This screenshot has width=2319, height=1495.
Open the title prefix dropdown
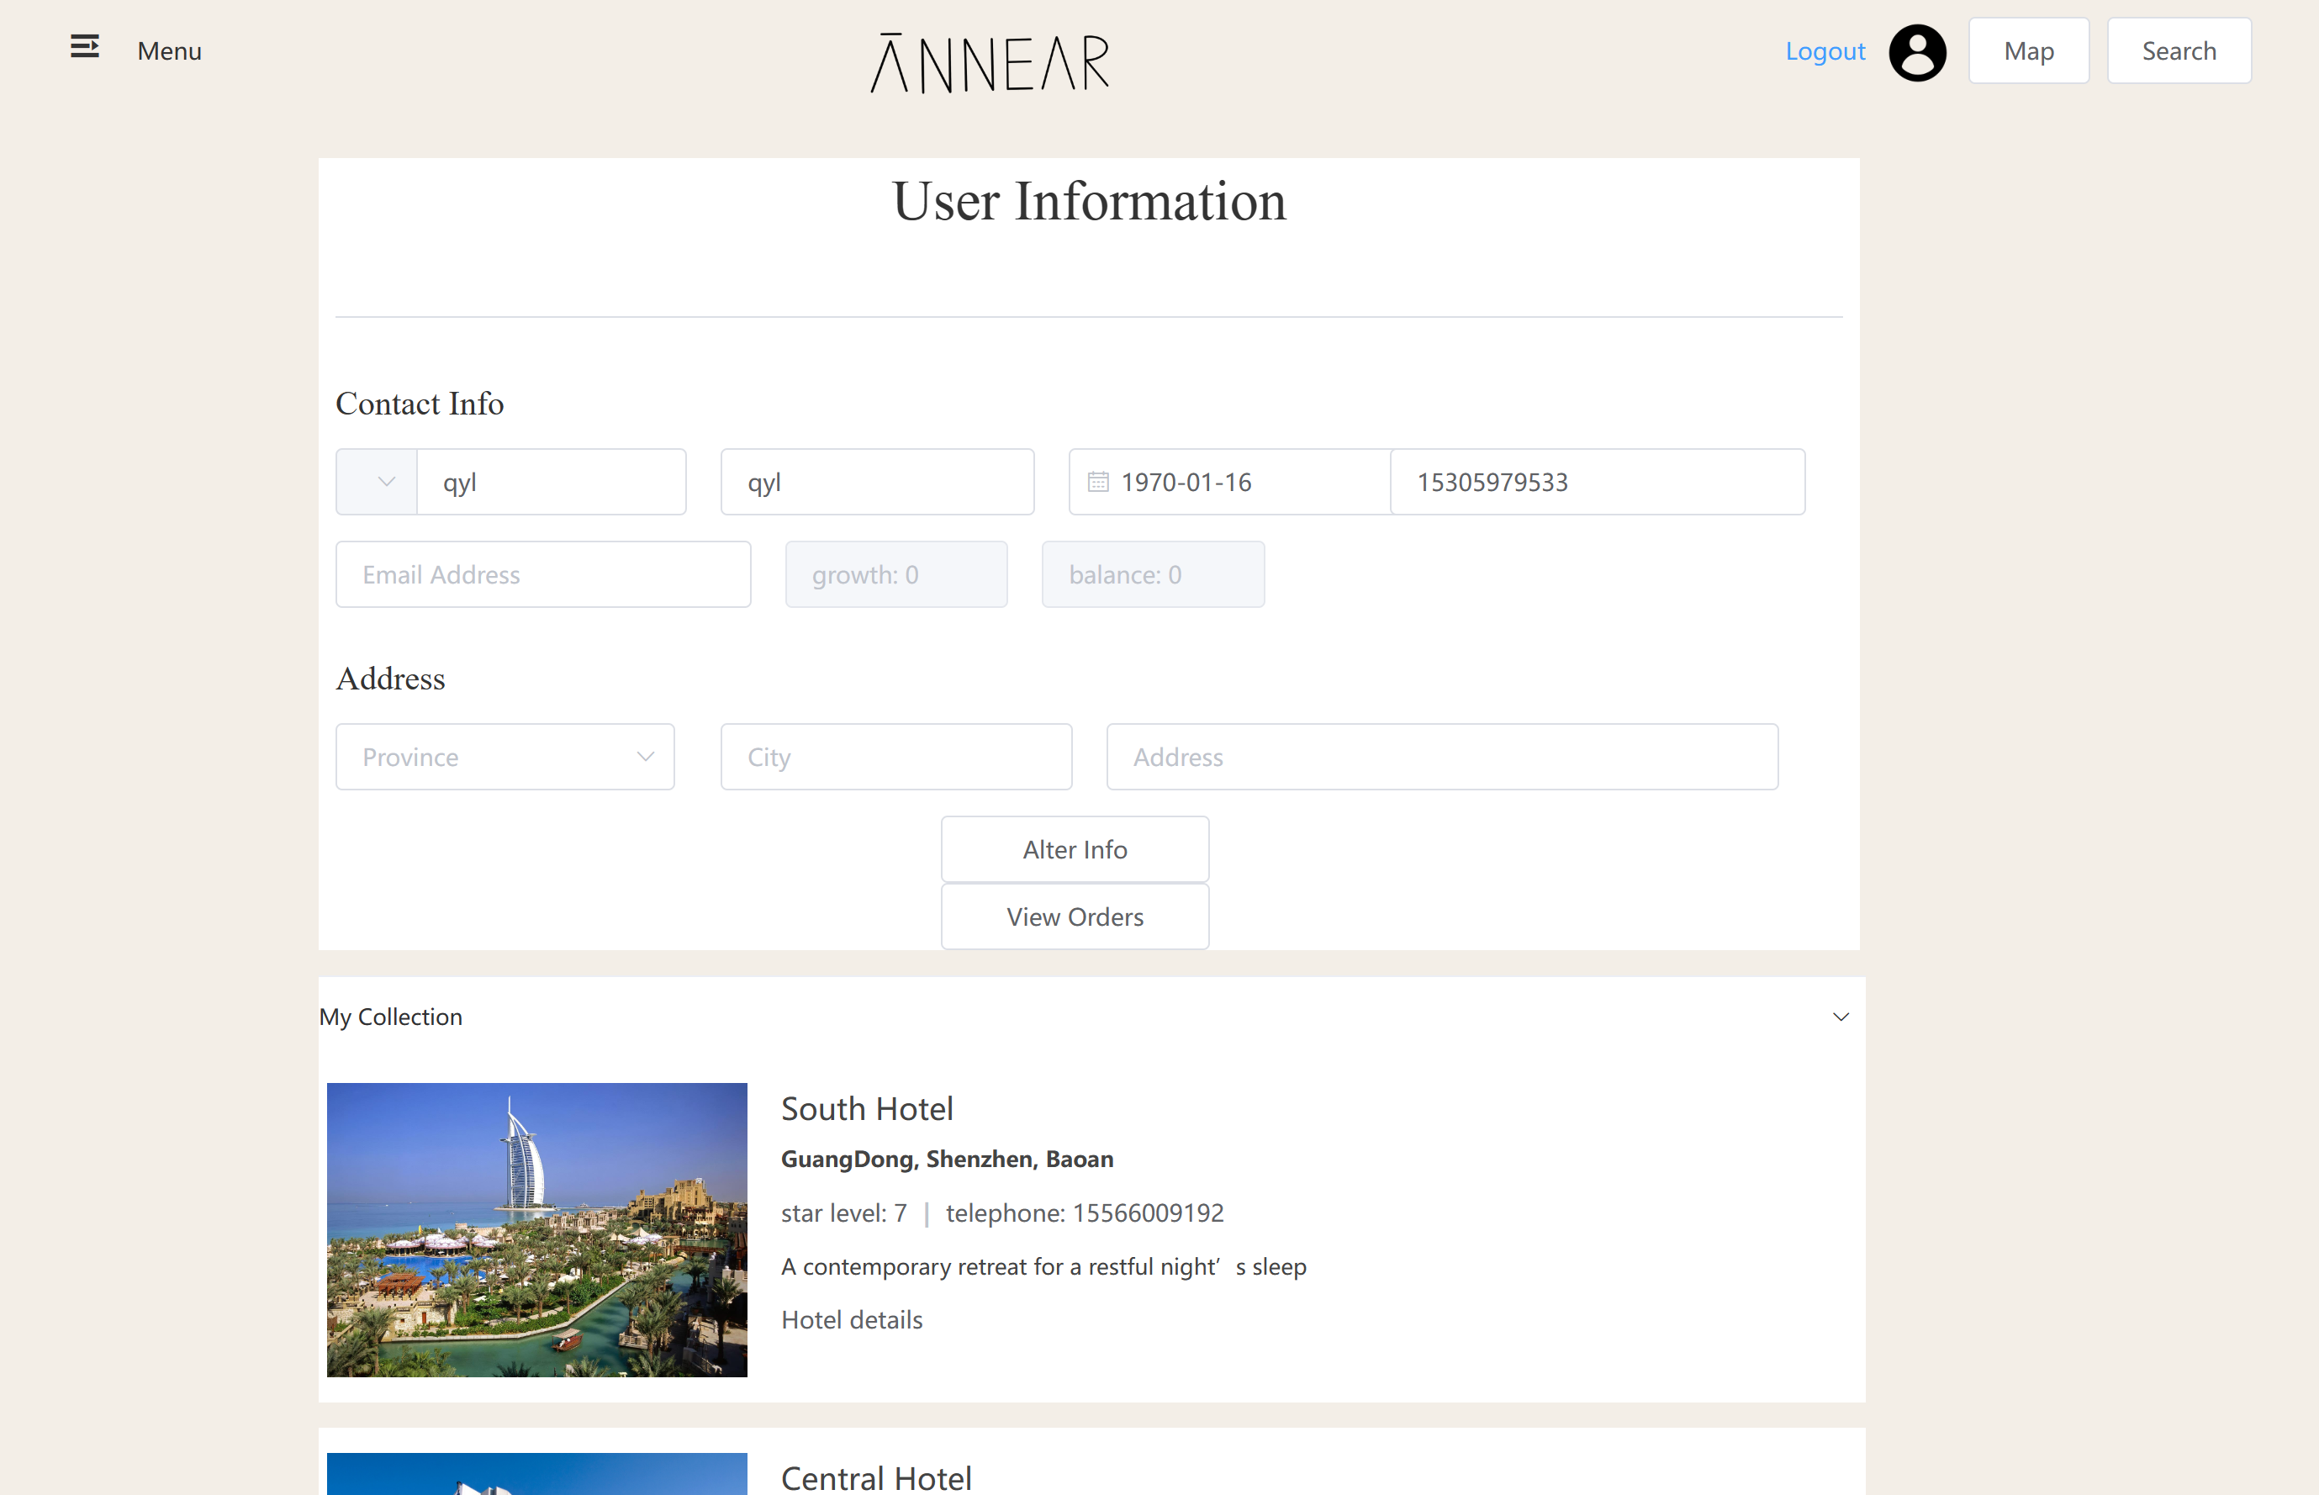[x=377, y=482]
